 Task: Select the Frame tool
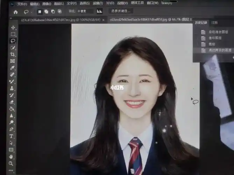coord(13,61)
